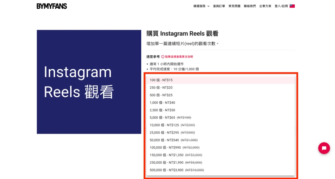Viewport: 335px width, 179px height.
Task: Click the 點擊這裡查看更多說明 link
Action: click(x=179, y=57)
